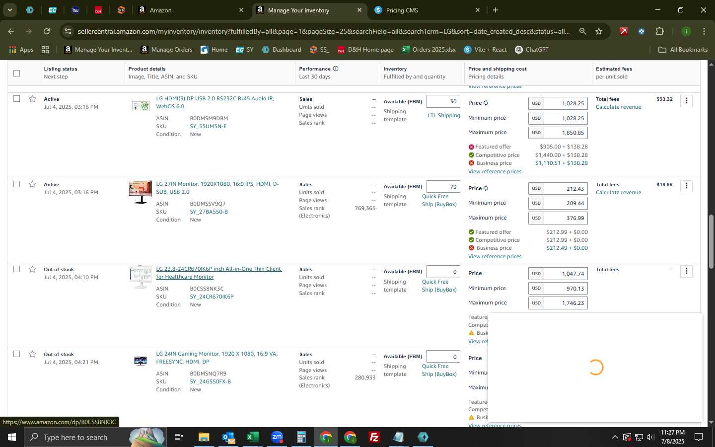Open LG HDMI(3) DP USB 2.0 product link
This screenshot has height=447, width=715.
tap(215, 102)
